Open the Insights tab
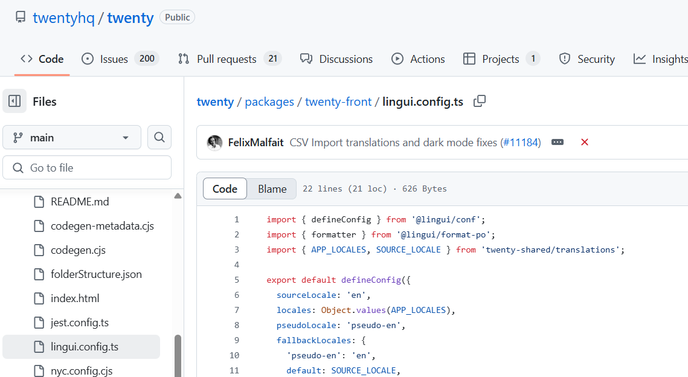 660,59
